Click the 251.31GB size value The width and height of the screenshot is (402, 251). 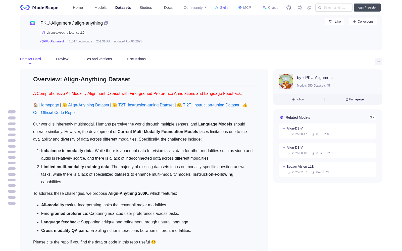point(103,41)
